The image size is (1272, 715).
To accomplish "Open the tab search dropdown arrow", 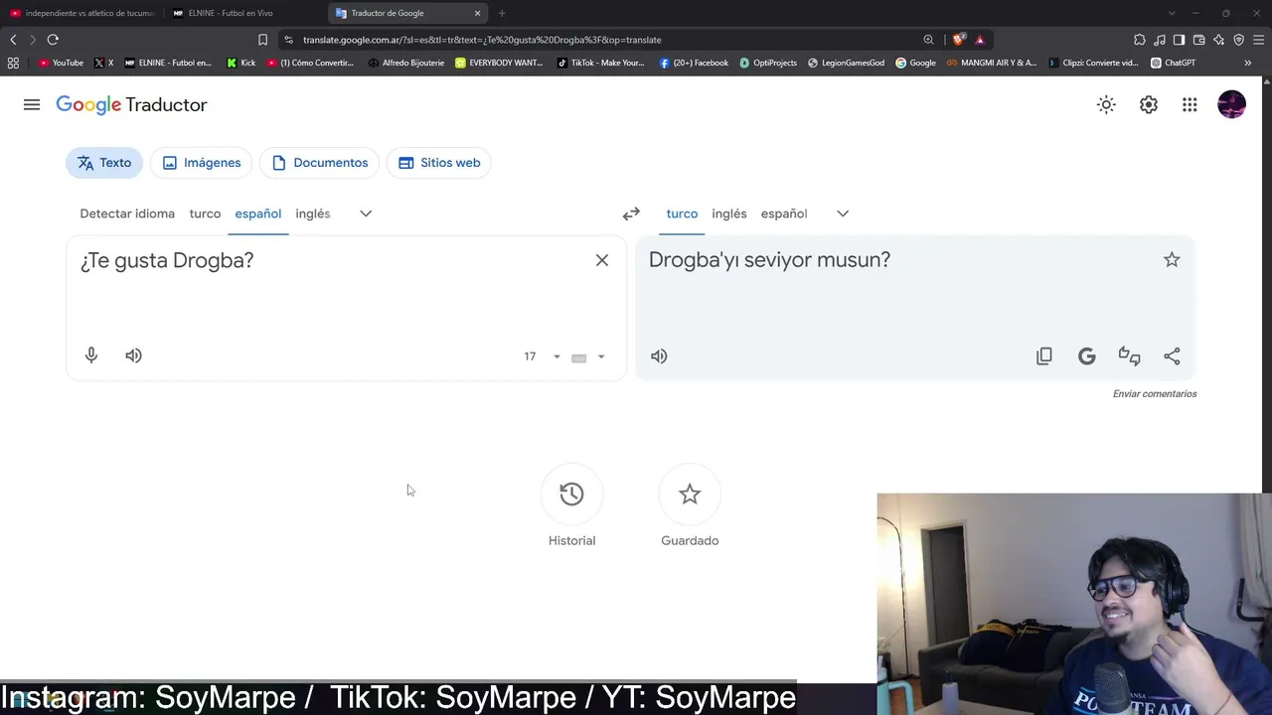I will click(1172, 13).
